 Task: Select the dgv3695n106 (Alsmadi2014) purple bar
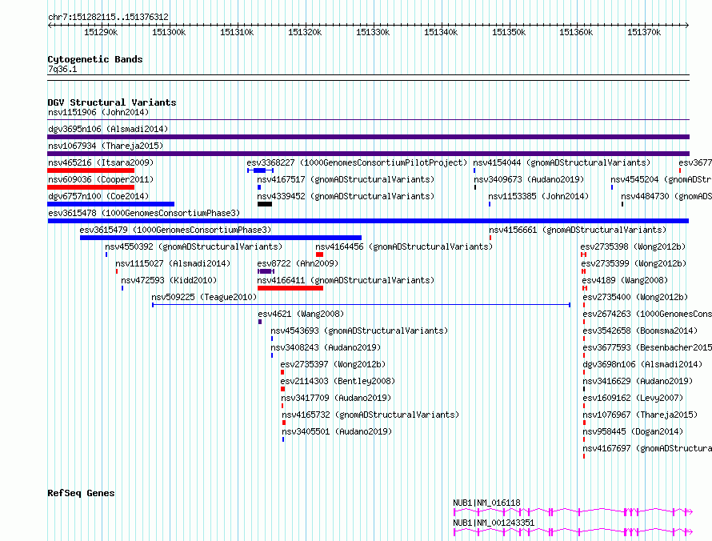[x=368, y=137]
